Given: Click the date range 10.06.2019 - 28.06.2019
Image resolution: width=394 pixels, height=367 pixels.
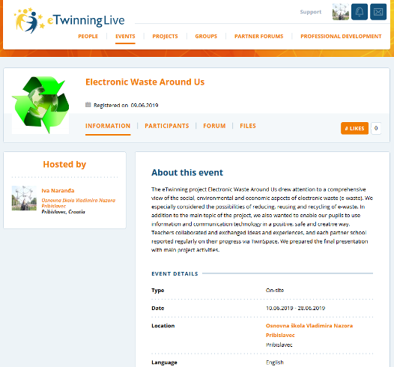Looking at the screenshot, I should [x=295, y=309].
